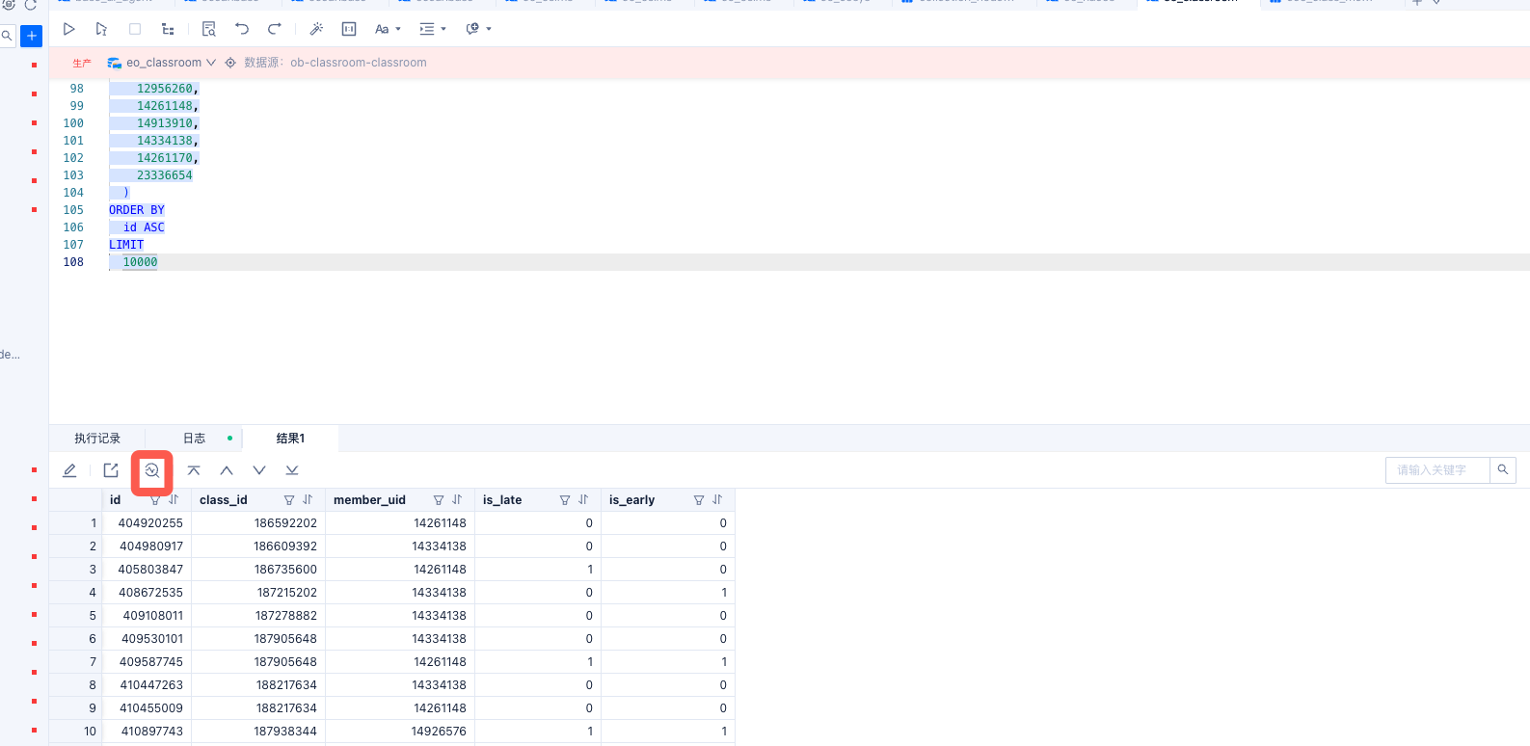
Task: Switch to the 日志 tab
Action: tap(195, 439)
